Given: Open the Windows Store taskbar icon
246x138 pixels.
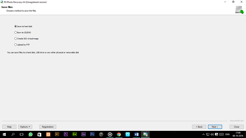Looking at the screenshot, I should (39, 134).
